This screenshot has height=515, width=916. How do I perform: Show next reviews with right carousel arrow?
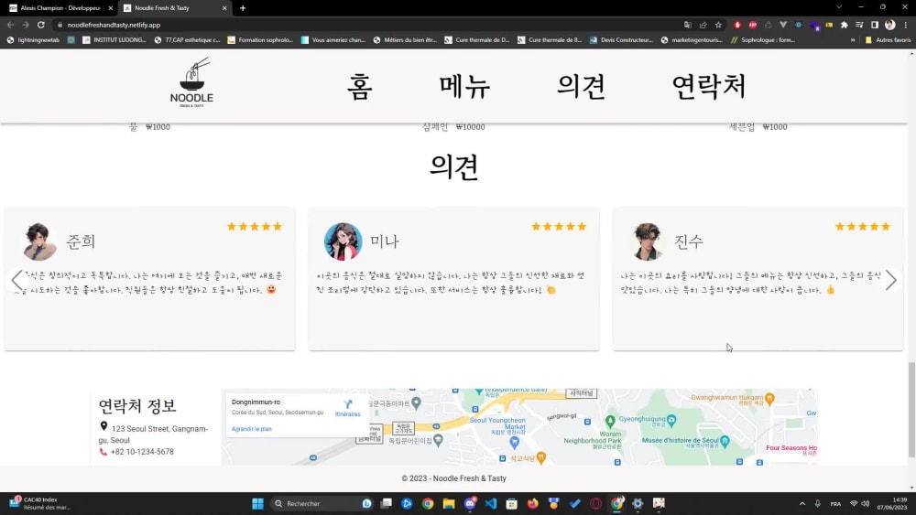[x=891, y=280]
